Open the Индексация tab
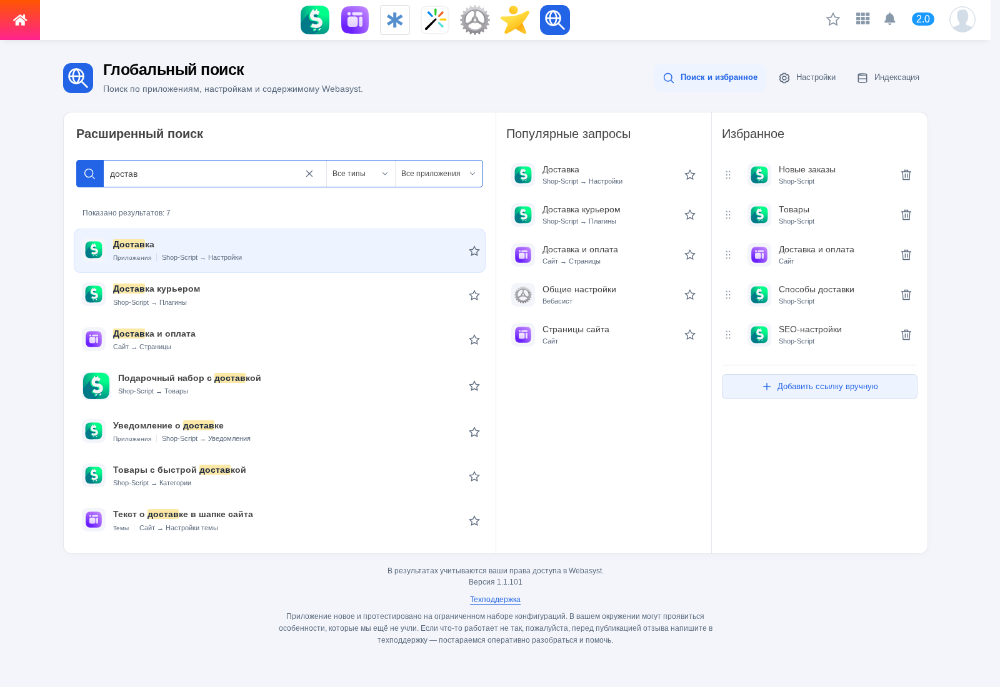Image resolution: width=1000 pixels, height=687 pixels. pos(888,77)
